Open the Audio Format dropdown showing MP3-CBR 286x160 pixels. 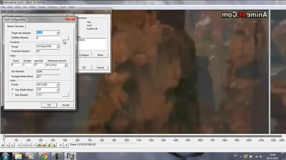pos(58,84)
